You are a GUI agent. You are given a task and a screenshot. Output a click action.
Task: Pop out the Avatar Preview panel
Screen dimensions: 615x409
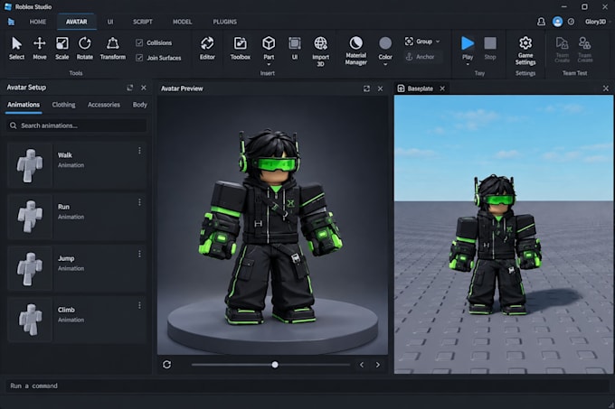click(366, 88)
